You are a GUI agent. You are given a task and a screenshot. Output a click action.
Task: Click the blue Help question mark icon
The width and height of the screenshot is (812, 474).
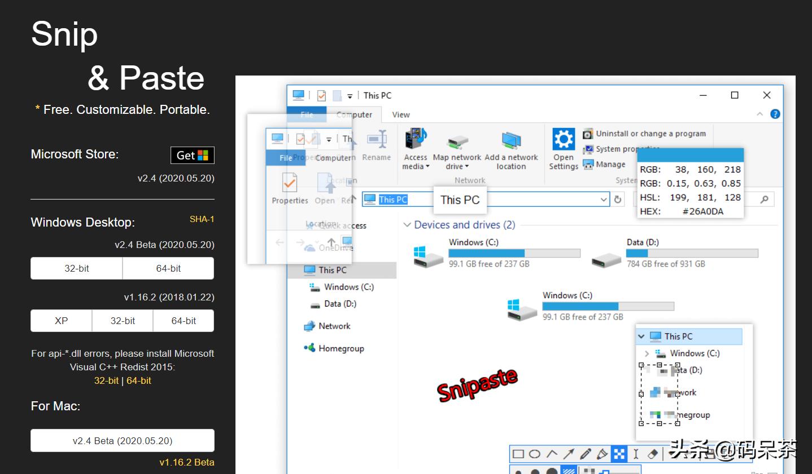tap(775, 114)
